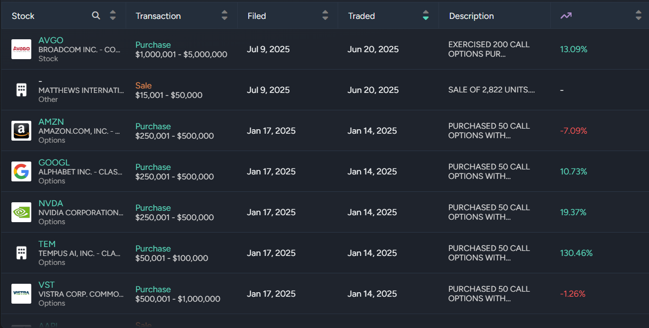Sort by the performance percentage column
Viewport: 649px width, 328px height.
pos(639,16)
